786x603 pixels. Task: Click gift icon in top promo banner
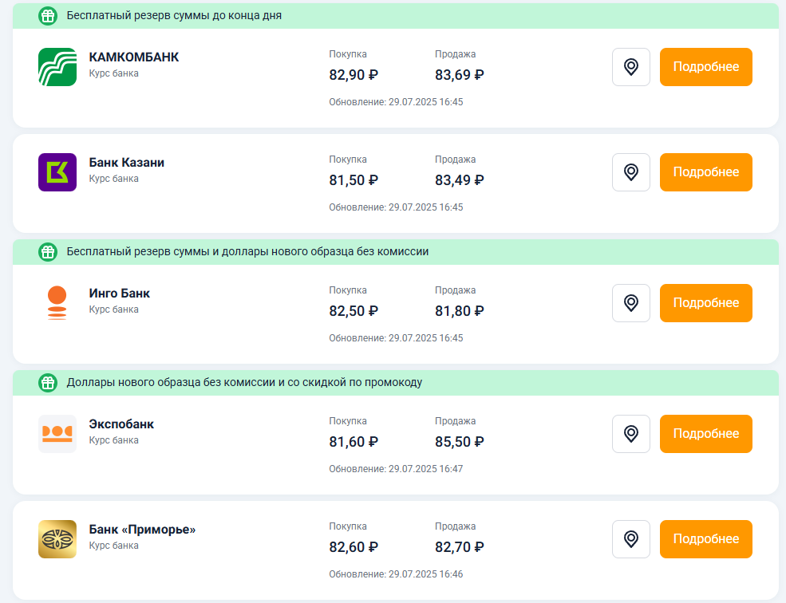point(48,15)
